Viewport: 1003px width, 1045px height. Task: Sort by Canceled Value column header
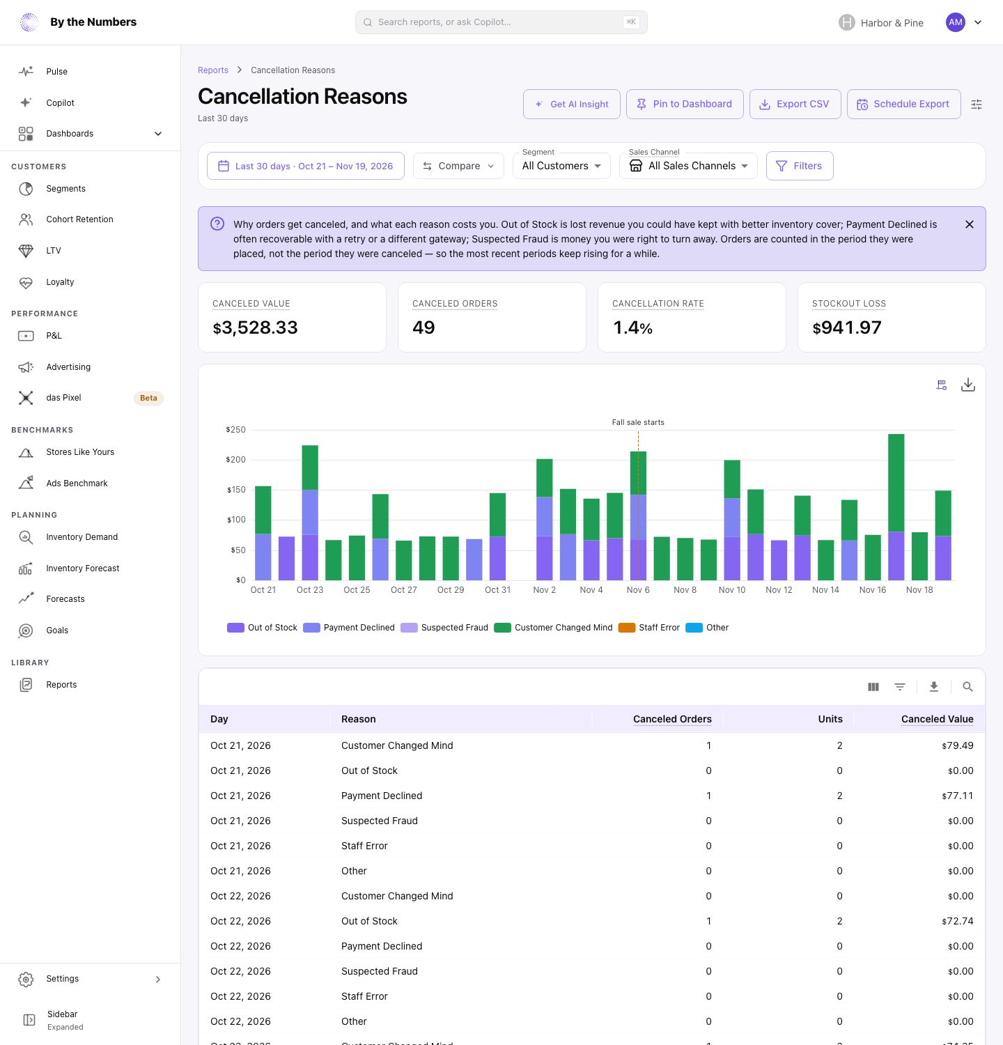click(x=938, y=719)
